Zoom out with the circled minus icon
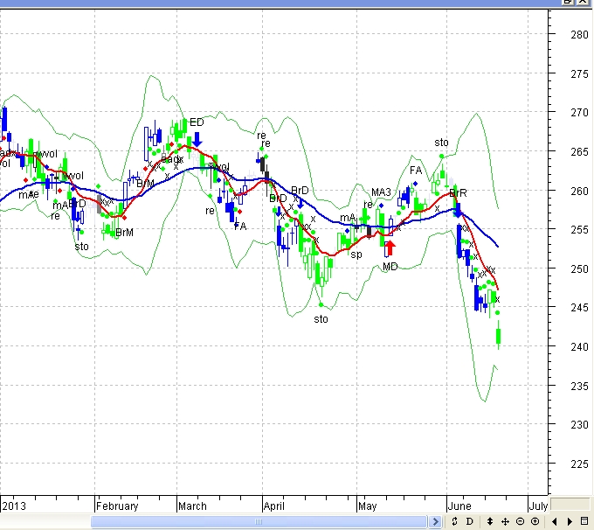Screen dimensions: 594x530 (520, 521)
